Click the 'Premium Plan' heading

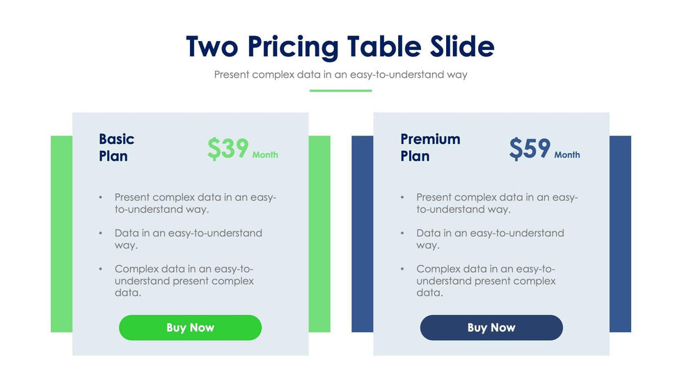point(430,147)
